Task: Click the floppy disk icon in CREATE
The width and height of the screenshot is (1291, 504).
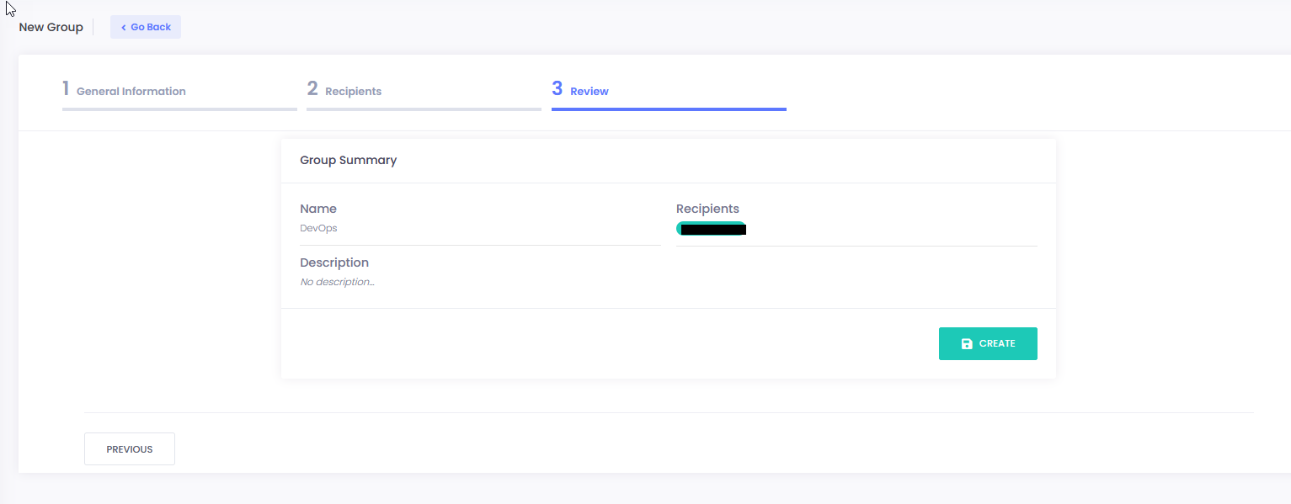Action: pyautogui.click(x=967, y=343)
